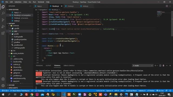Screen dimensions: 173x97
Task: Click the editor vertical scrollbar
Action: pyautogui.click(x=172, y=23)
